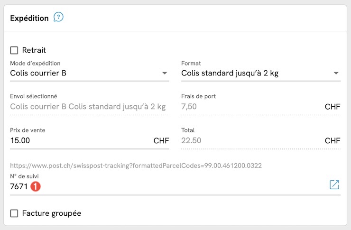The height and width of the screenshot is (230, 351).
Task: Expand the Format dropdown arrow
Action: coord(336,74)
